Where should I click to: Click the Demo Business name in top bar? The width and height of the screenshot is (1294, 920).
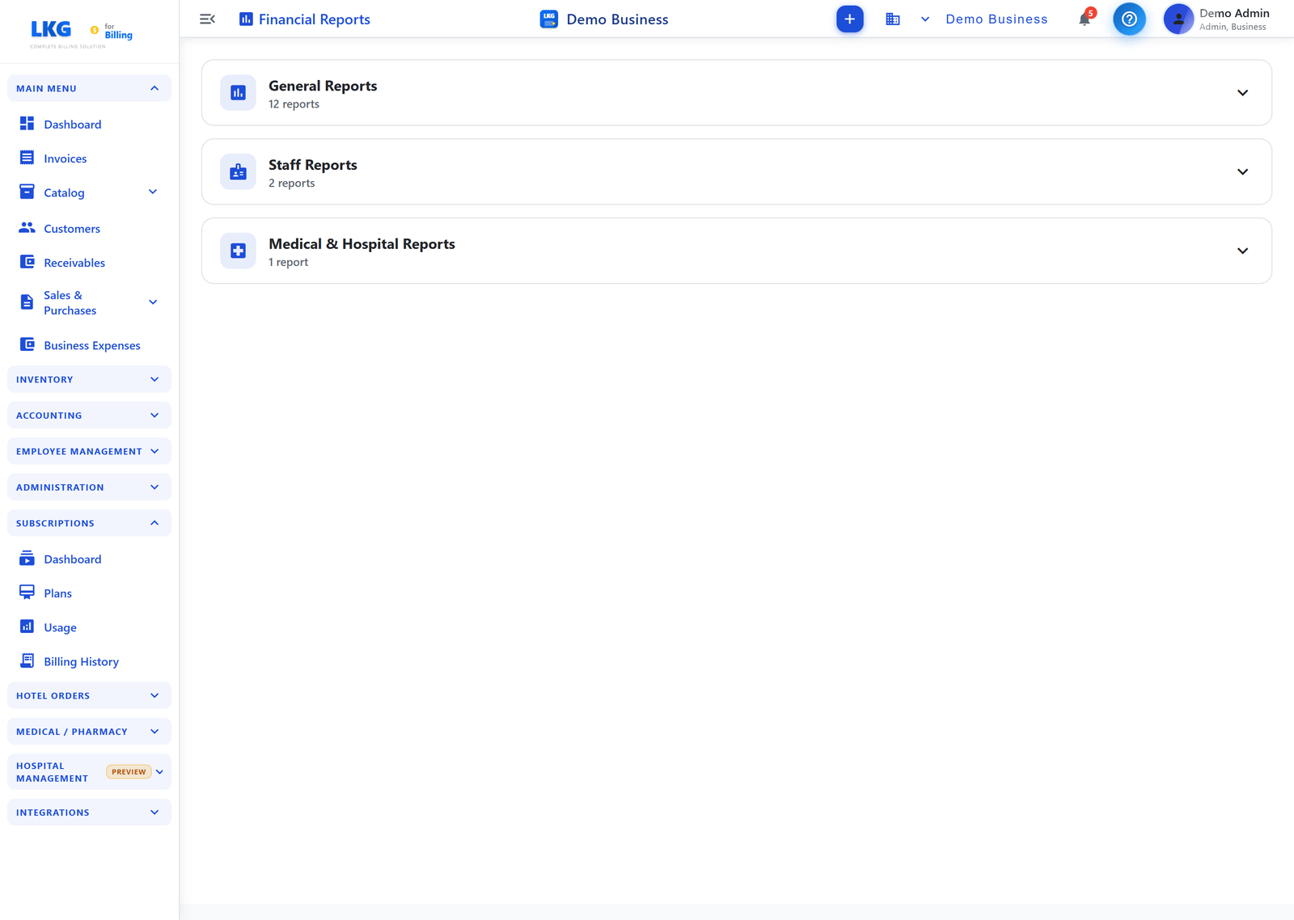[x=996, y=19]
